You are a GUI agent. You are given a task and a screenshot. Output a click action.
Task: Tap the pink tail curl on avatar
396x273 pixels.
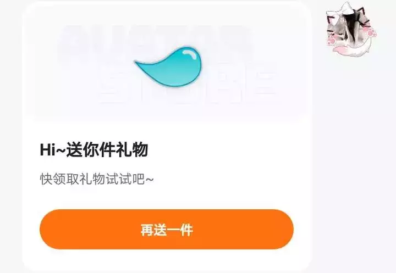coord(351,51)
